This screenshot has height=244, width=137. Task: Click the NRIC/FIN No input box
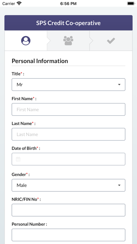tap(68, 210)
